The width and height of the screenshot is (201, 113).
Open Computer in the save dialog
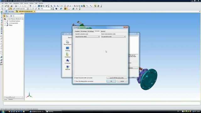(x=68, y=62)
